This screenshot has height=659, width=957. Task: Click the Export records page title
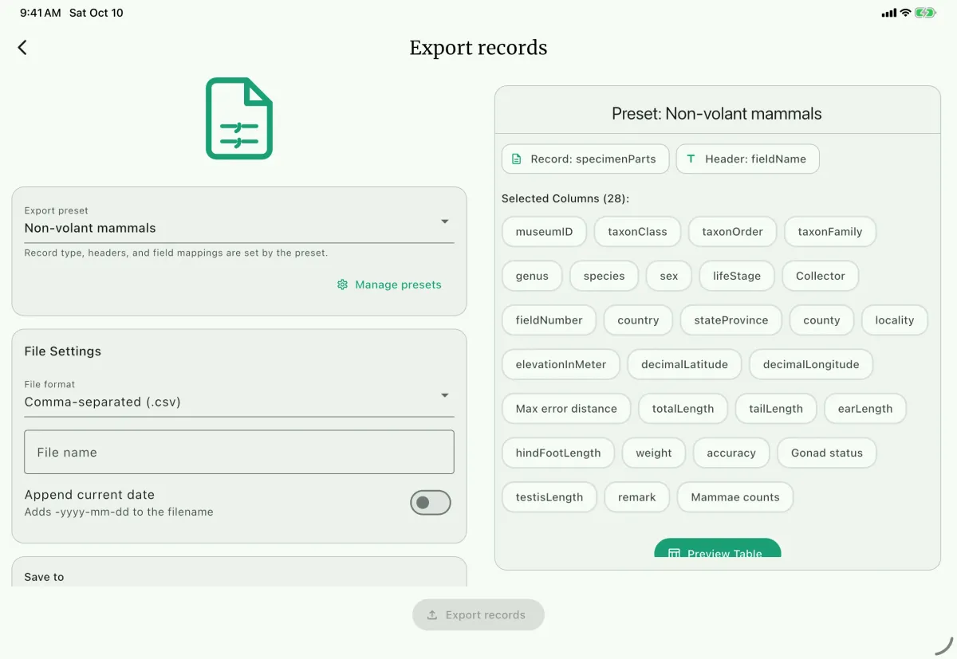pos(478,48)
